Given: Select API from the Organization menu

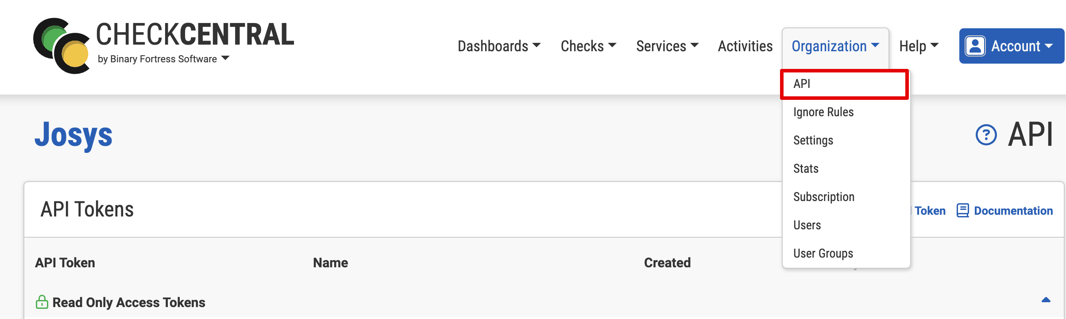Looking at the screenshot, I should pos(802,84).
